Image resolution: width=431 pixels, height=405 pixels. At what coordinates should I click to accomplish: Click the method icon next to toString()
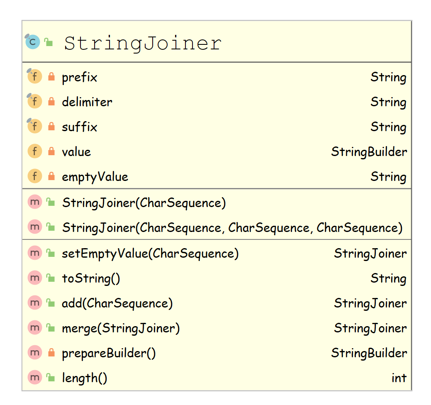(35, 278)
